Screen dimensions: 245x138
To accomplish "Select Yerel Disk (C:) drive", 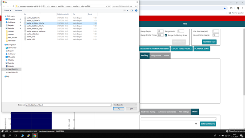I will 13,69.
